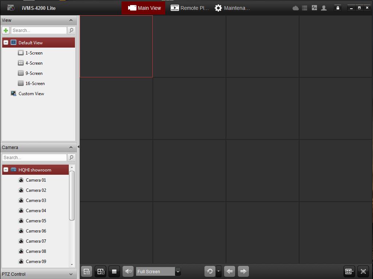The width and height of the screenshot is (373, 279).
Task: Select the 9-Screen layout
Action: coord(34,73)
